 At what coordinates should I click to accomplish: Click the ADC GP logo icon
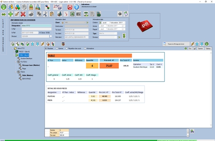[58, 7]
